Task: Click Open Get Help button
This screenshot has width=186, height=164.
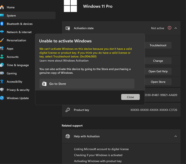Action: (x=158, y=71)
